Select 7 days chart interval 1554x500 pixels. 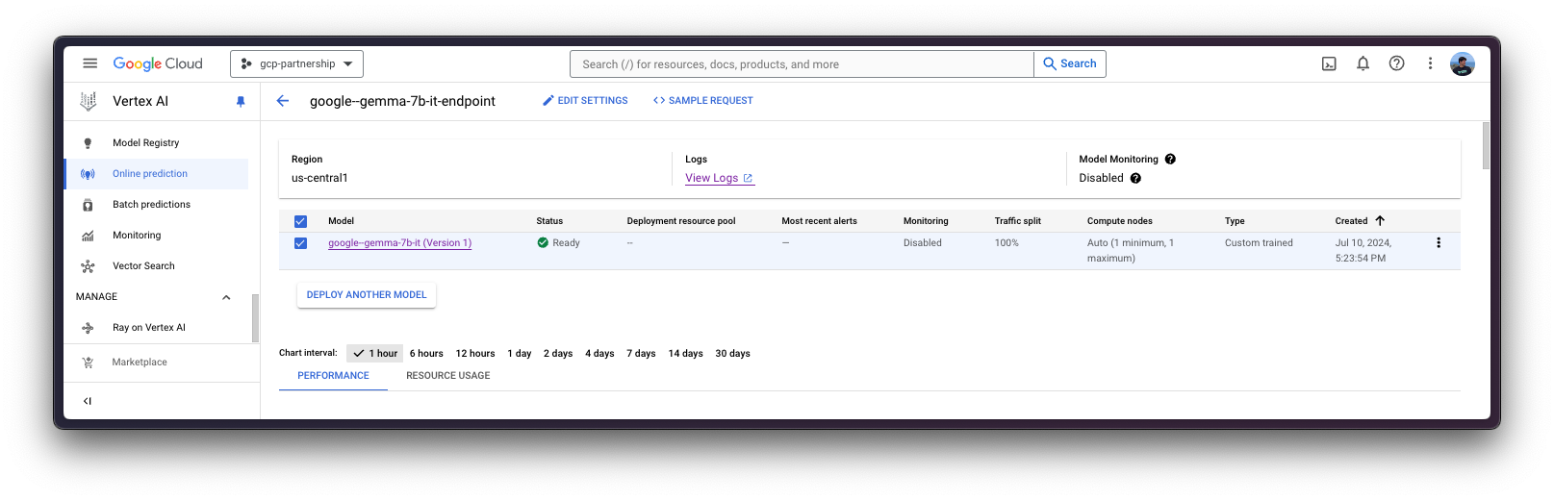coord(641,354)
